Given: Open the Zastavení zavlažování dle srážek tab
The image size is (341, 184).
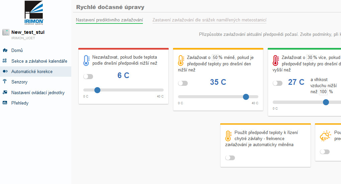Looking at the screenshot, I should click(x=209, y=20).
